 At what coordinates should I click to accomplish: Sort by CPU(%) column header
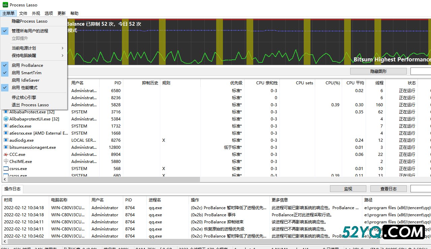(x=328, y=83)
